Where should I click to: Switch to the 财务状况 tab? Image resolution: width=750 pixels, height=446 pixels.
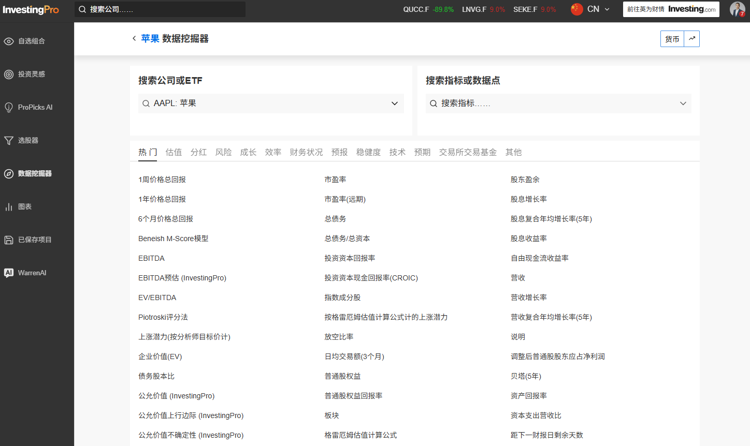[306, 152]
